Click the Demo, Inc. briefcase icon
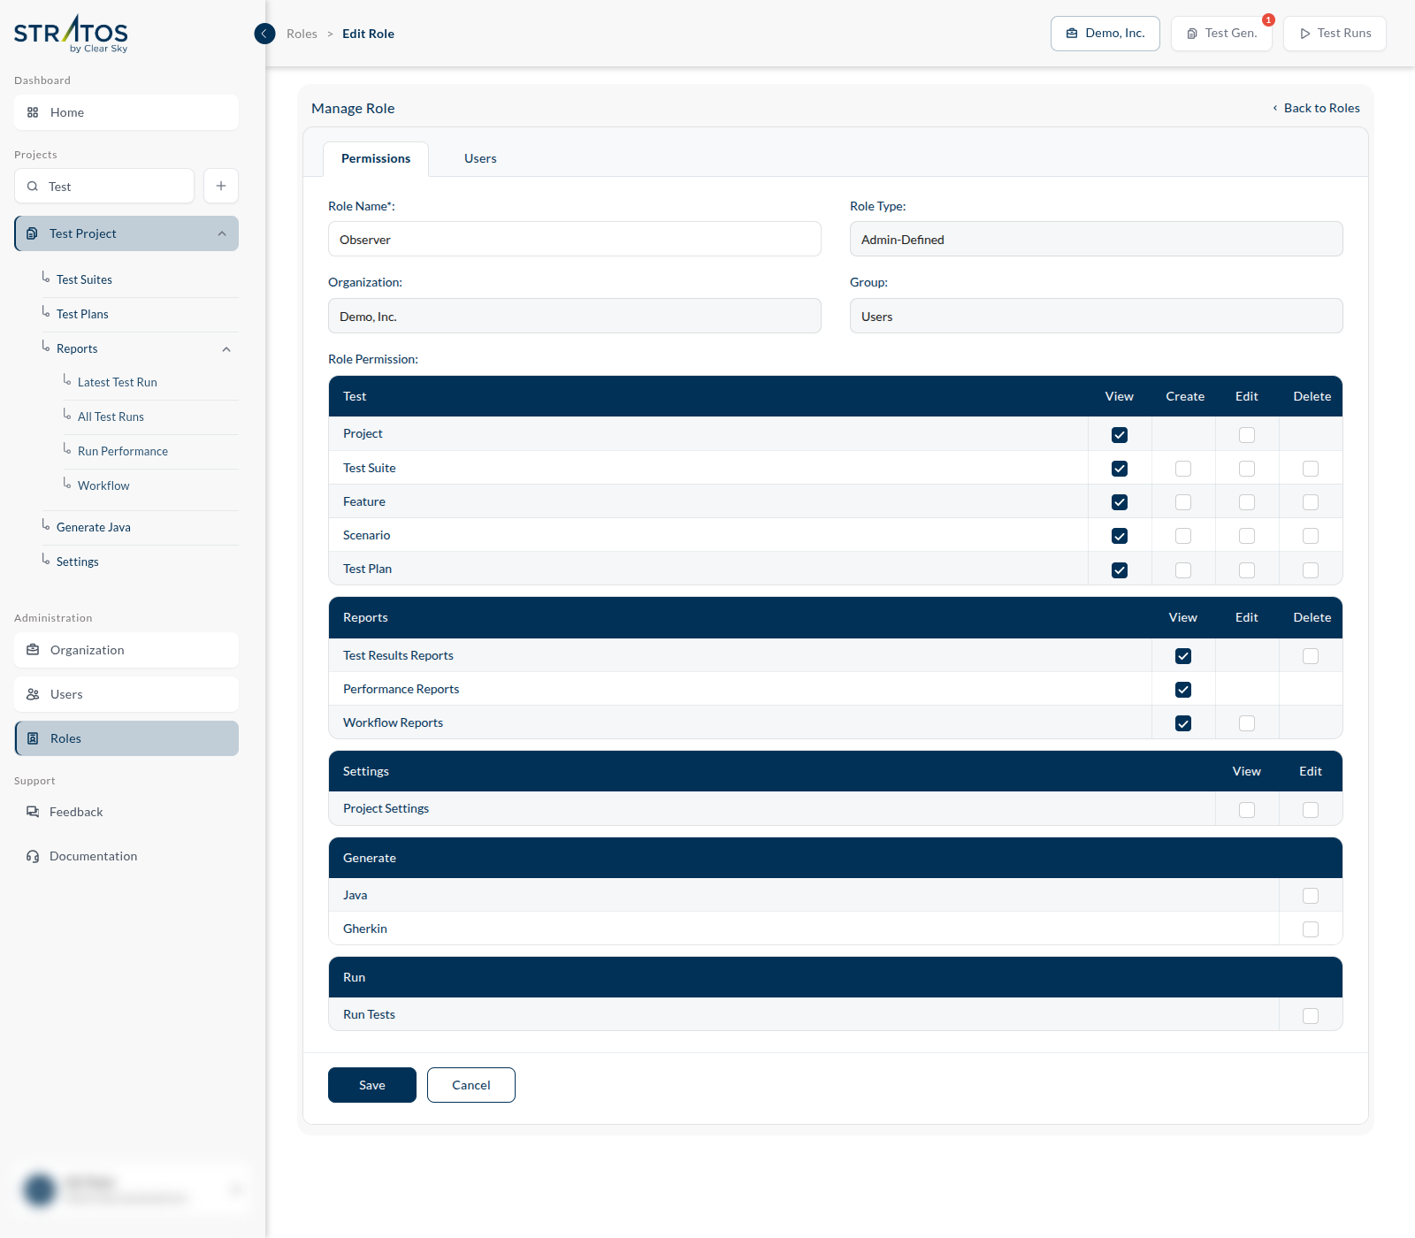The width and height of the screenshot is (1415, 1238). click(x=1072, y=34)
